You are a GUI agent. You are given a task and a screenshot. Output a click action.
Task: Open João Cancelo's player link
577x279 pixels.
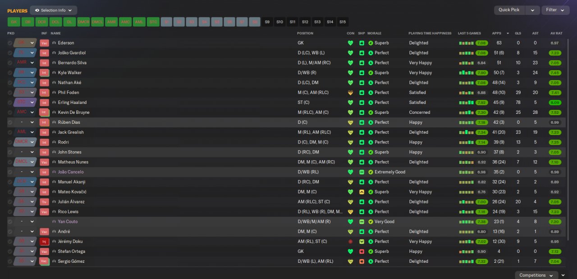coord(71,172)
